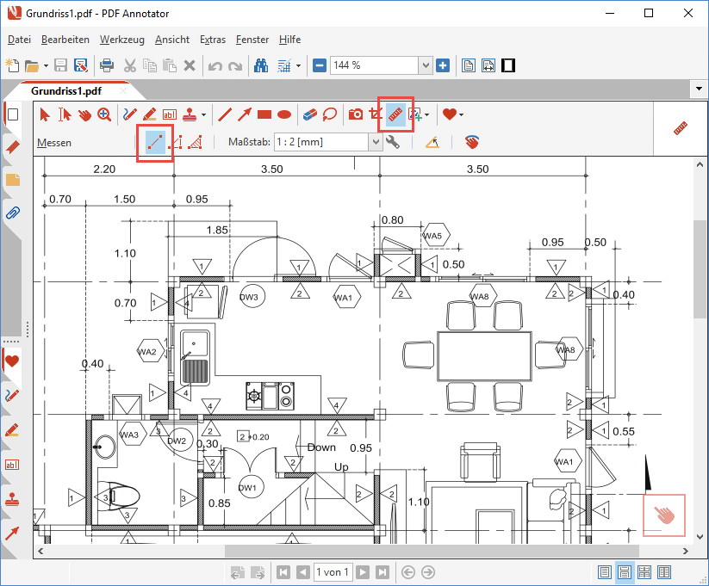Create a new document
Screen dimensions: 709x586
click(12, 66)
